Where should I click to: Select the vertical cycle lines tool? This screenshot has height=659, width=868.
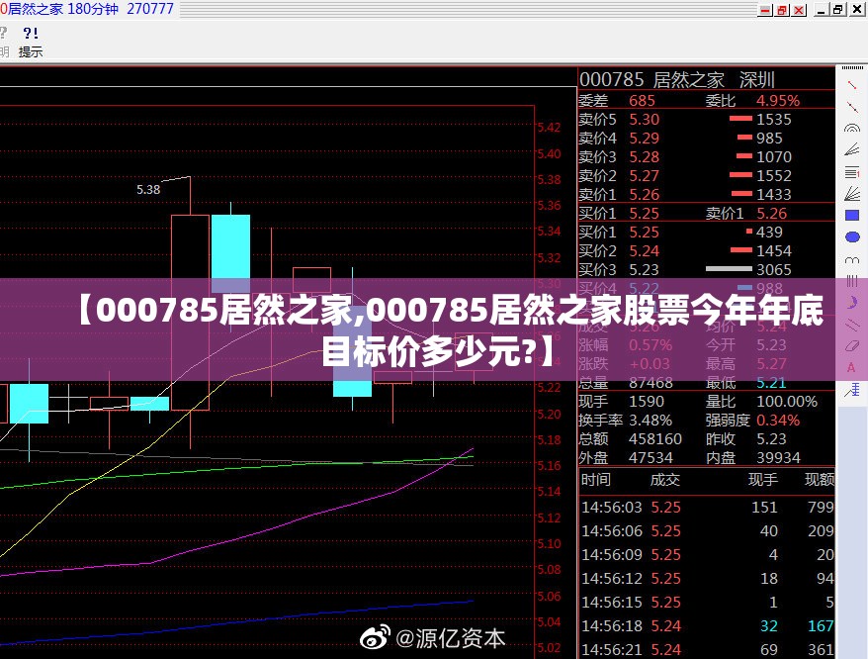coord(852,281)
